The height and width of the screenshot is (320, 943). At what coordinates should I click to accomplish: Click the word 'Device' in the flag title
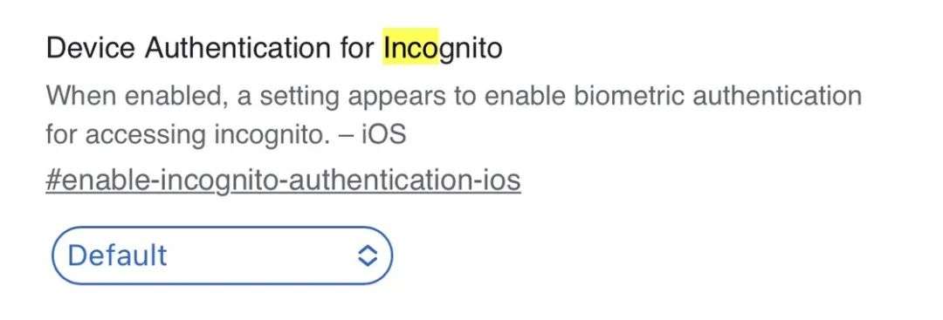pyautogui.click(x=91, y=47)
